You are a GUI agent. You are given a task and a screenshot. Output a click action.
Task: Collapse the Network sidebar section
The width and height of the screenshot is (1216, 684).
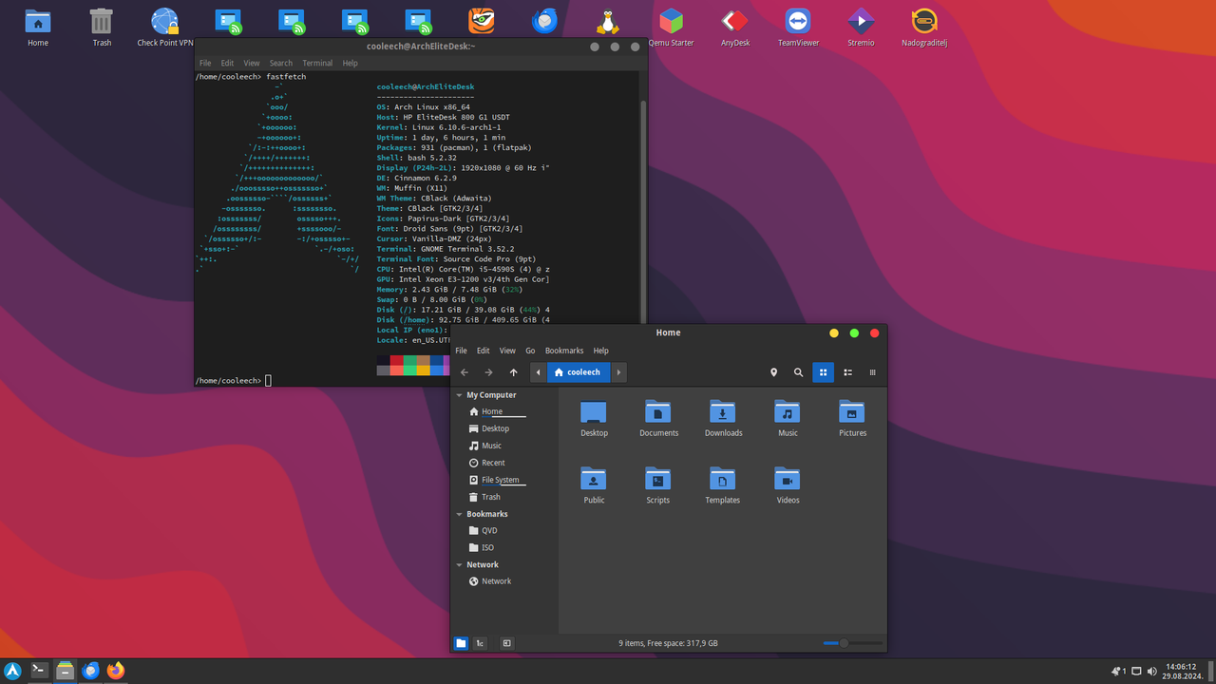click(460, 564)
